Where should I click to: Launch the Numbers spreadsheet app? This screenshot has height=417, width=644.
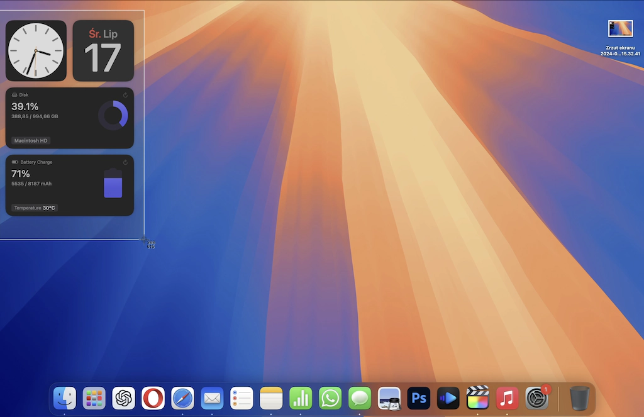301,398
